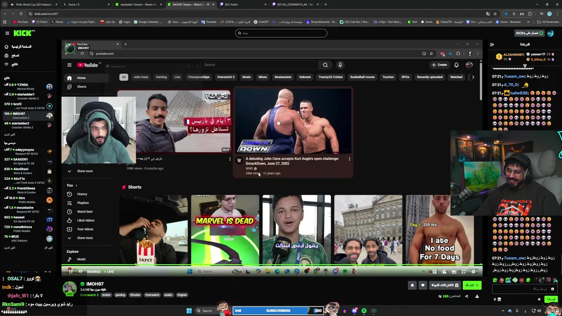This screenshot has height=316, width=562.
Task: Open Watch later in the YouTube sidebar
Action: coord(85,212)
